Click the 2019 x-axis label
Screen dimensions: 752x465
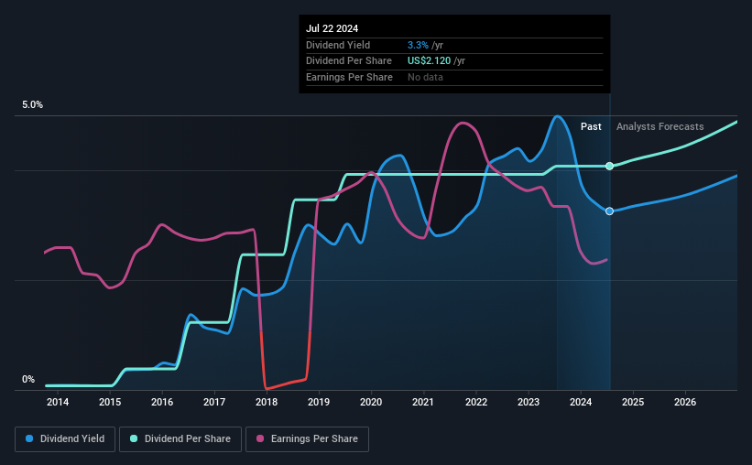[x=319, y=402]
